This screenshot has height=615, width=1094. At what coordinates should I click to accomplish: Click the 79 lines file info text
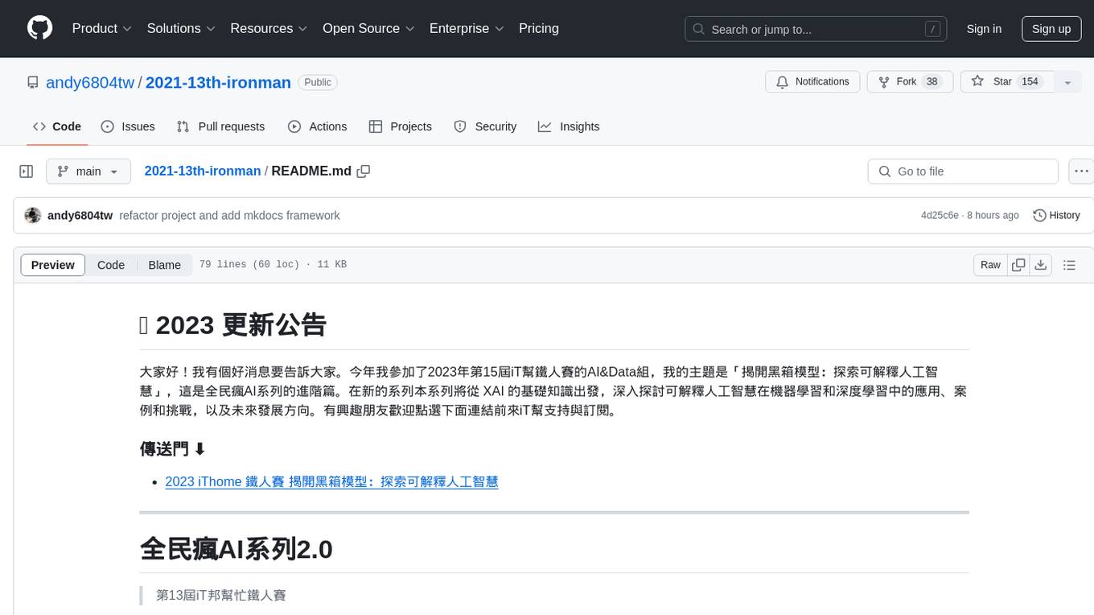point(273,265)
